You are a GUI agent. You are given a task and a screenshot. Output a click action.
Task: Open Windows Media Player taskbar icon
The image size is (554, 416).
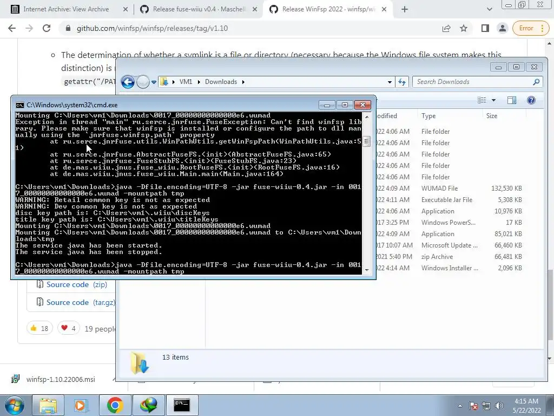(81, 405)
